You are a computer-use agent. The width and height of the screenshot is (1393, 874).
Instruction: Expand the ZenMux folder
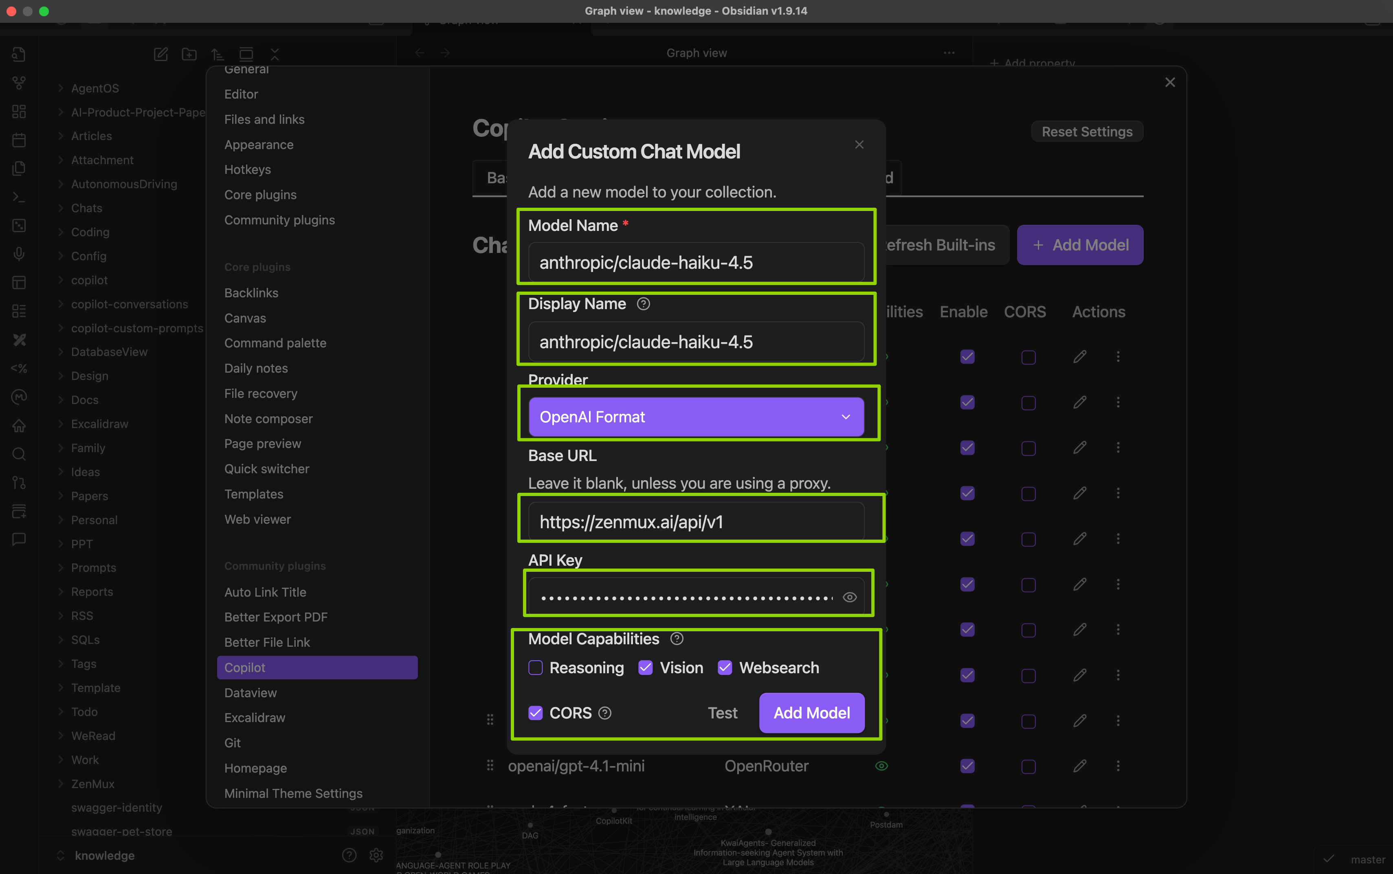[x=61, y=784]
